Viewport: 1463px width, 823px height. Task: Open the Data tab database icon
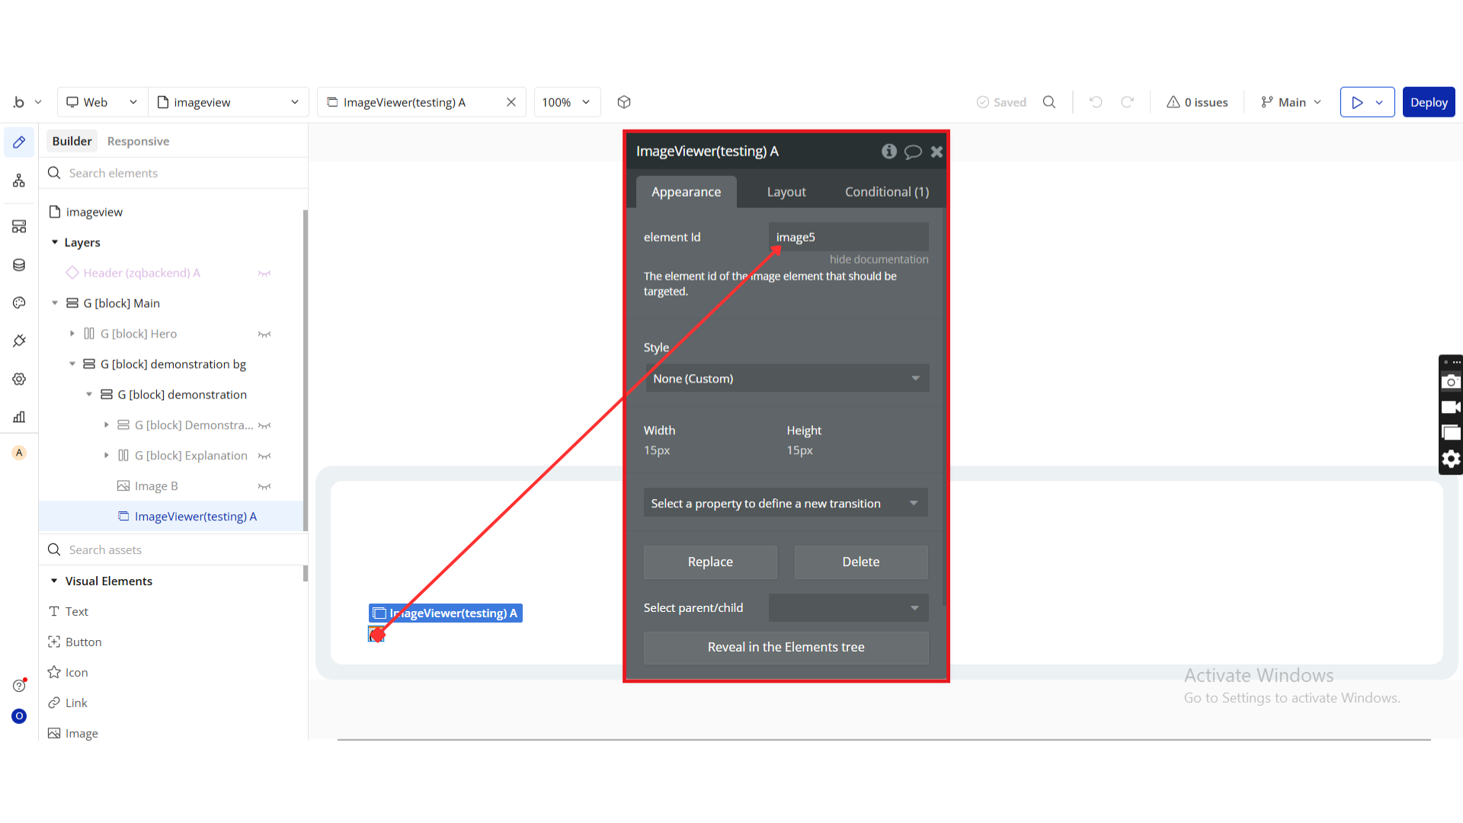pos(19,264)
